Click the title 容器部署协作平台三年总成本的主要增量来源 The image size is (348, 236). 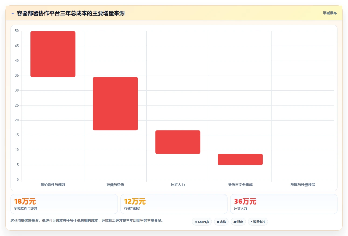point(71,13)
